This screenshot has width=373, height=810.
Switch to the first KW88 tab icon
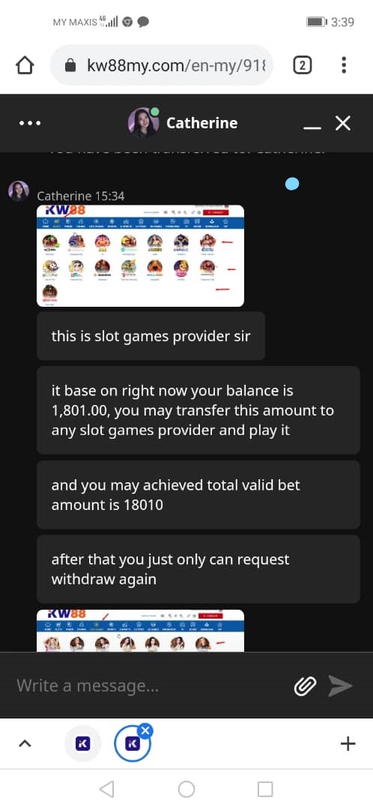click(82, 743)
